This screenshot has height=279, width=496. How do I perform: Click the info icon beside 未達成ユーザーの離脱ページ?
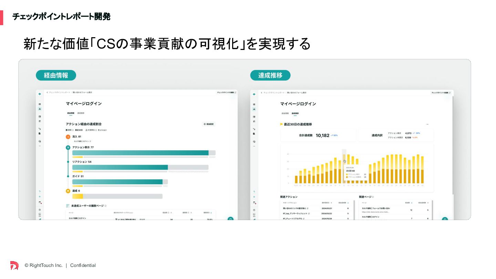pyautogui.click(x=105, y=206)
